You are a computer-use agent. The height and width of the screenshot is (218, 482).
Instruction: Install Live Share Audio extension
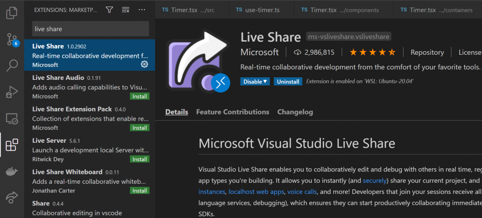coord(140,96)
